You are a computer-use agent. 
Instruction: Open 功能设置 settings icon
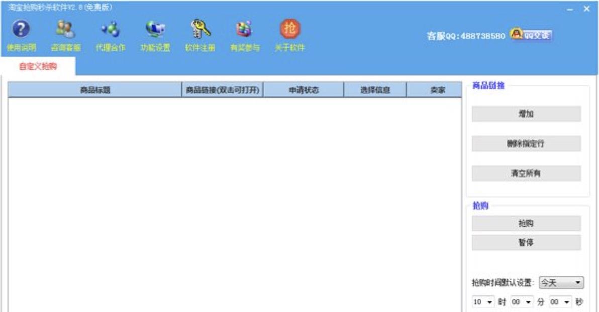[155, 35]
